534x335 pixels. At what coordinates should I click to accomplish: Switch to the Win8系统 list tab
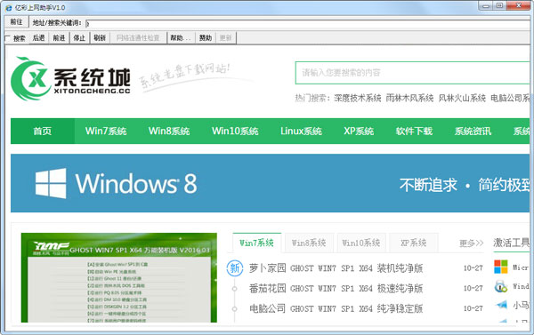(x=309, y=243)
